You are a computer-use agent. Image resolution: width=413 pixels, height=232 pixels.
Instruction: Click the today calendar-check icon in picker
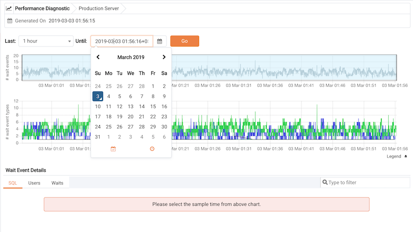point(113,149)
